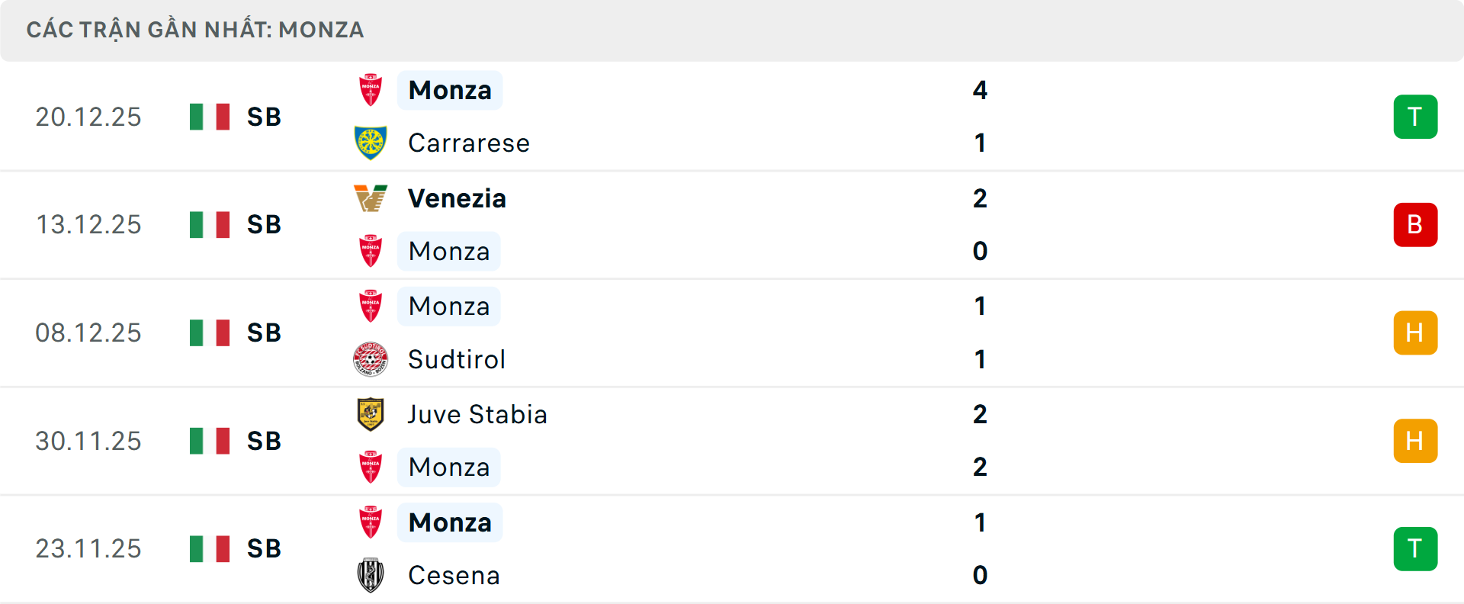Click the Juve Stabia crest icon
The image size is (1464, 604).
pos(371,414)
